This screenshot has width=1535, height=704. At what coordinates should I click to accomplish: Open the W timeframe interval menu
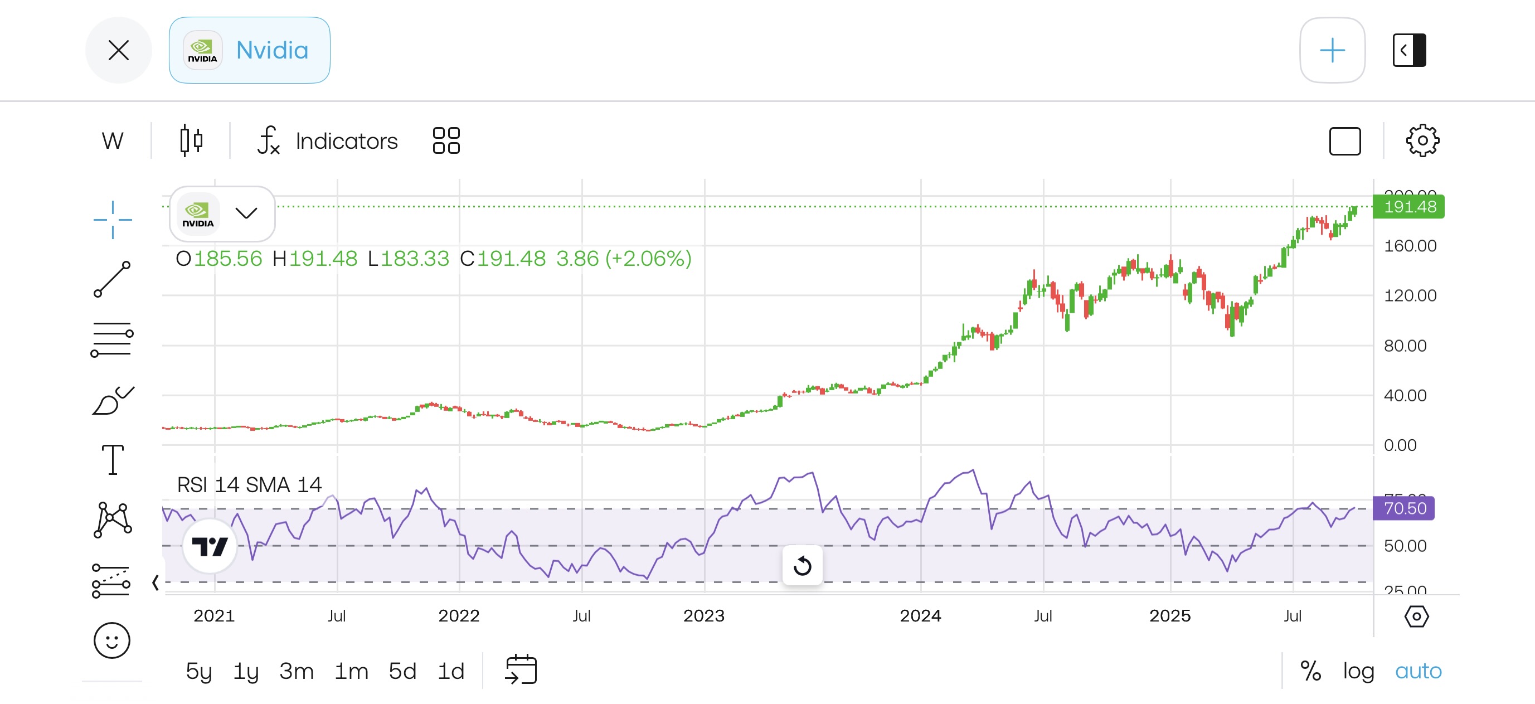(x=112, y=140)
